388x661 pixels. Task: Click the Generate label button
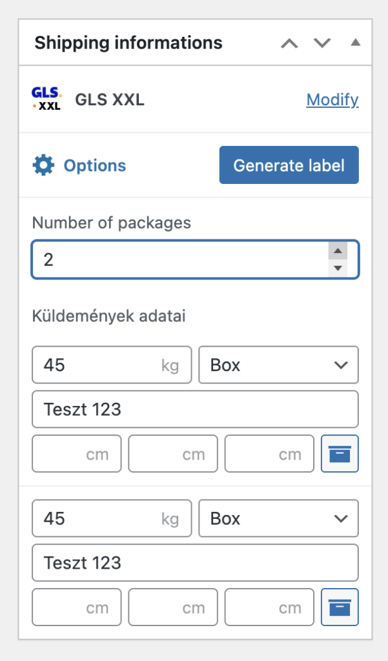tap(289, 165)
